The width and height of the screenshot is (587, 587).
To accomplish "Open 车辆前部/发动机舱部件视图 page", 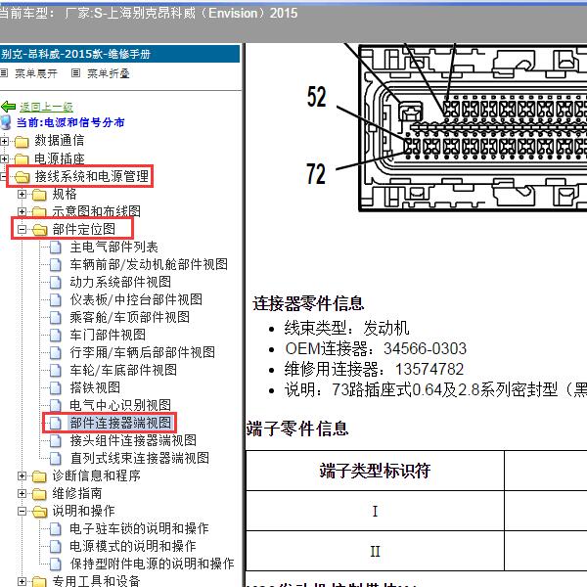I will coord(149,265).
